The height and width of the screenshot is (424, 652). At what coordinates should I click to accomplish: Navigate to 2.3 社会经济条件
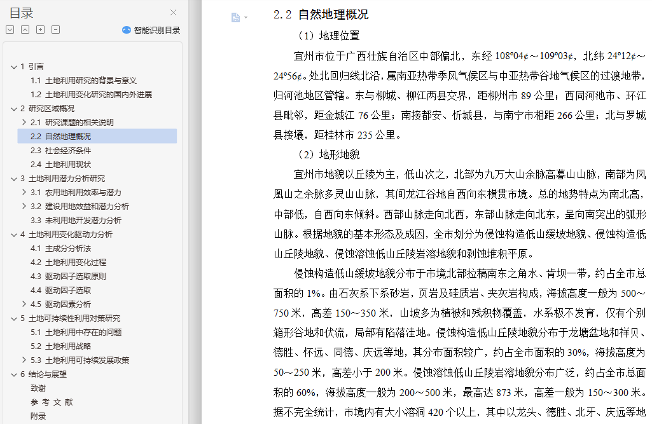point(60,151)
